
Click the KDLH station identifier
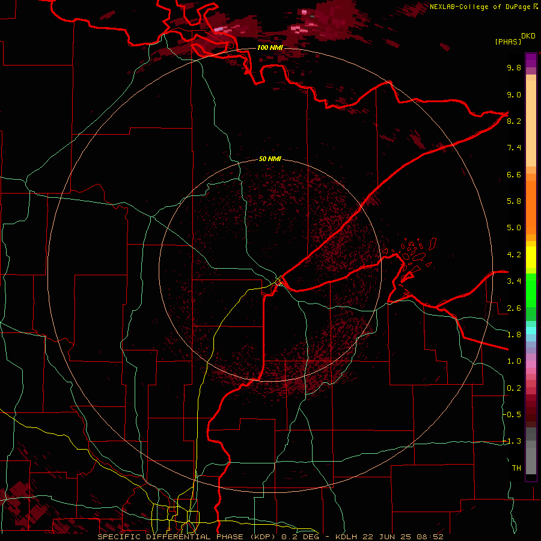[x=347, y=537]
